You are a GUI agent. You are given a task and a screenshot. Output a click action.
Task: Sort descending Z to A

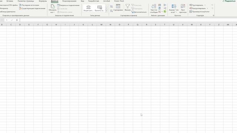[111, 11]
